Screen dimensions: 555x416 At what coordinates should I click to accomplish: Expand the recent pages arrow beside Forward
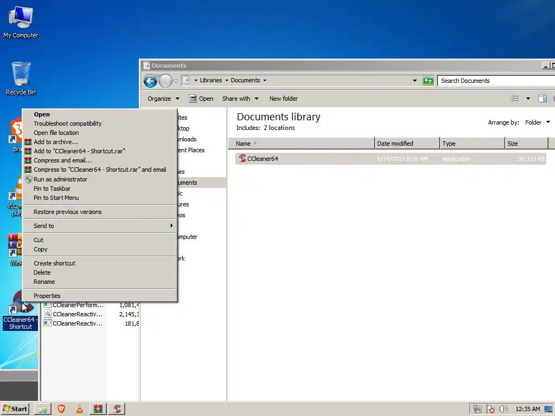click(x=176, y=81)
